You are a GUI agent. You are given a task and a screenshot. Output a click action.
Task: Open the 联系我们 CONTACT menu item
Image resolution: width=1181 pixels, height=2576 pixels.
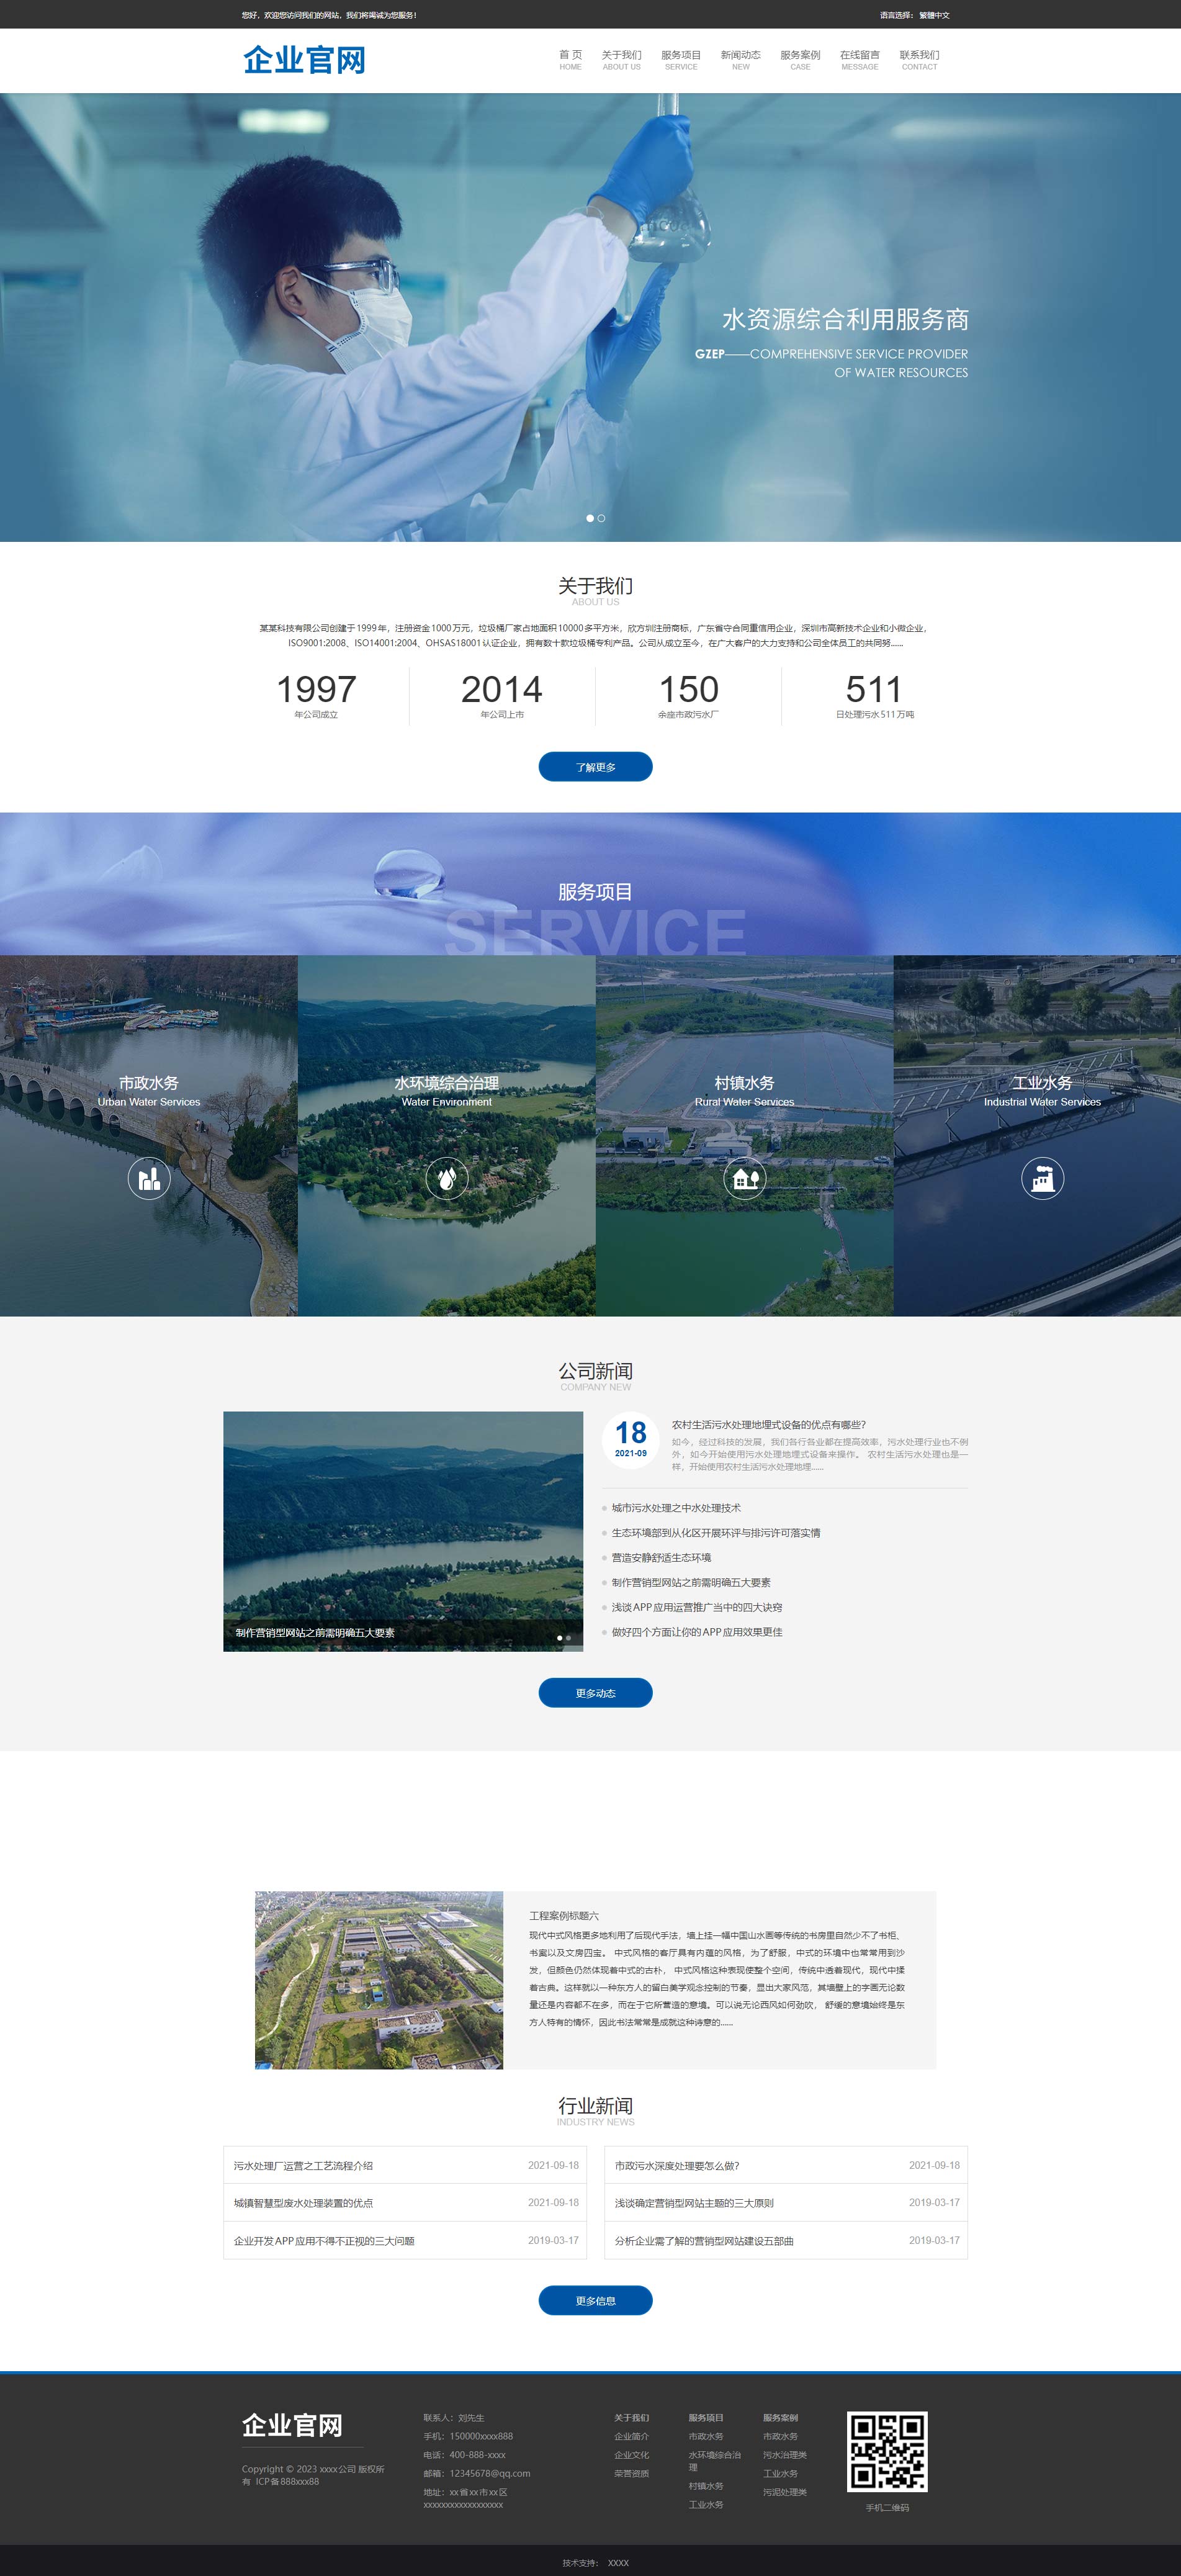919,60
